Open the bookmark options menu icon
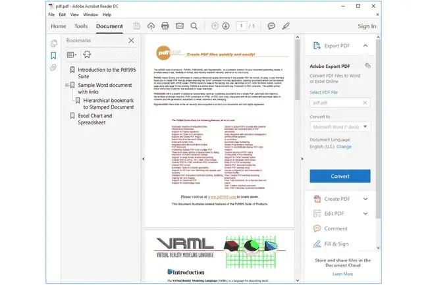The width and height of the screenshot is (428, 285). [72, 55]
